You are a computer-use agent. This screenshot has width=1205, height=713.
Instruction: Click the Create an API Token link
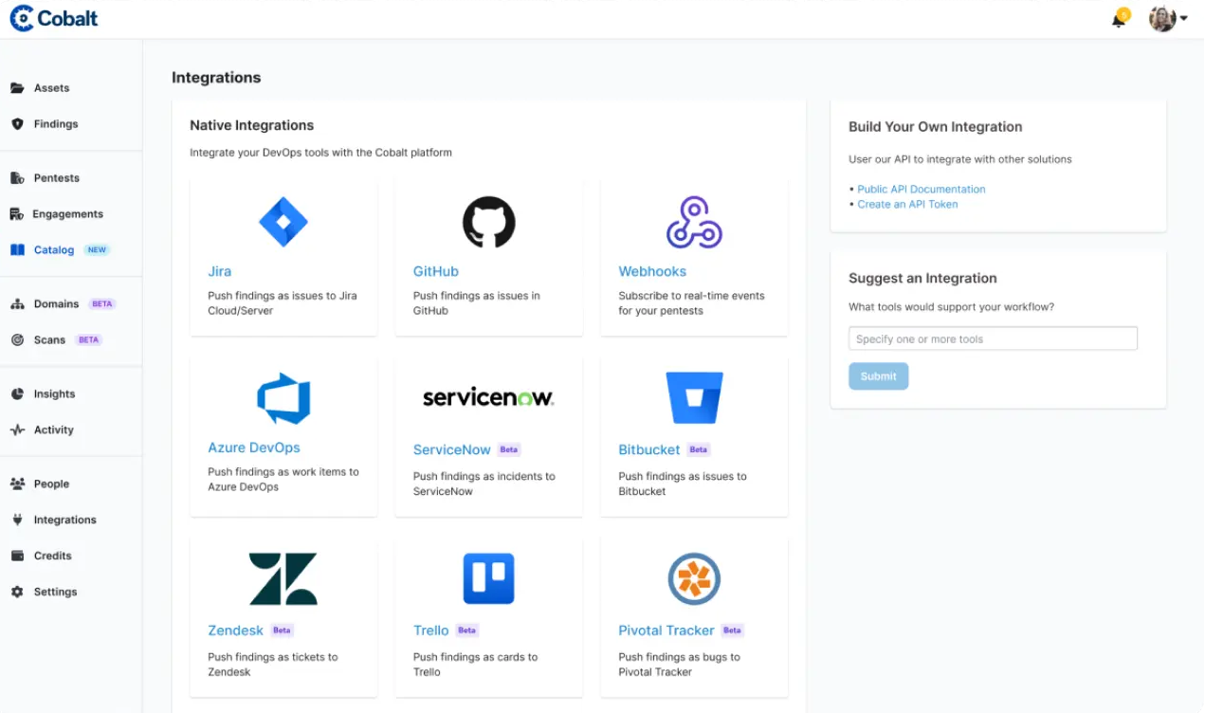click(x=907, y=204)
